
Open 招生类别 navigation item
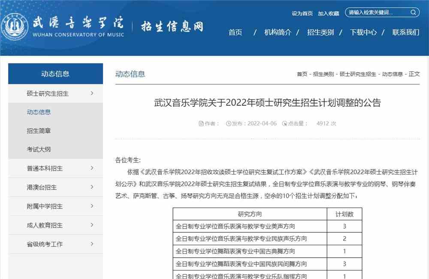coord(320,32)
